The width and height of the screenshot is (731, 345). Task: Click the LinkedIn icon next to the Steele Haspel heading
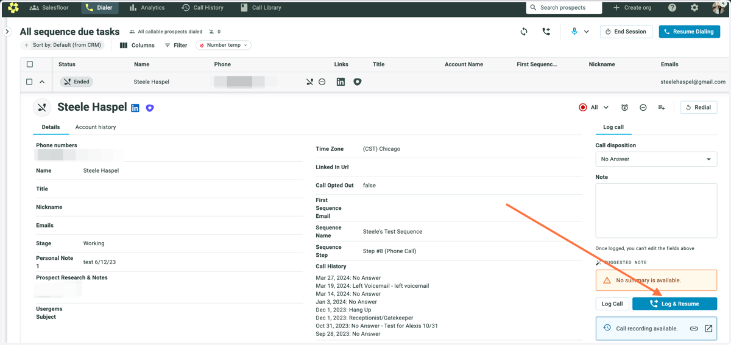pos(135,108)
